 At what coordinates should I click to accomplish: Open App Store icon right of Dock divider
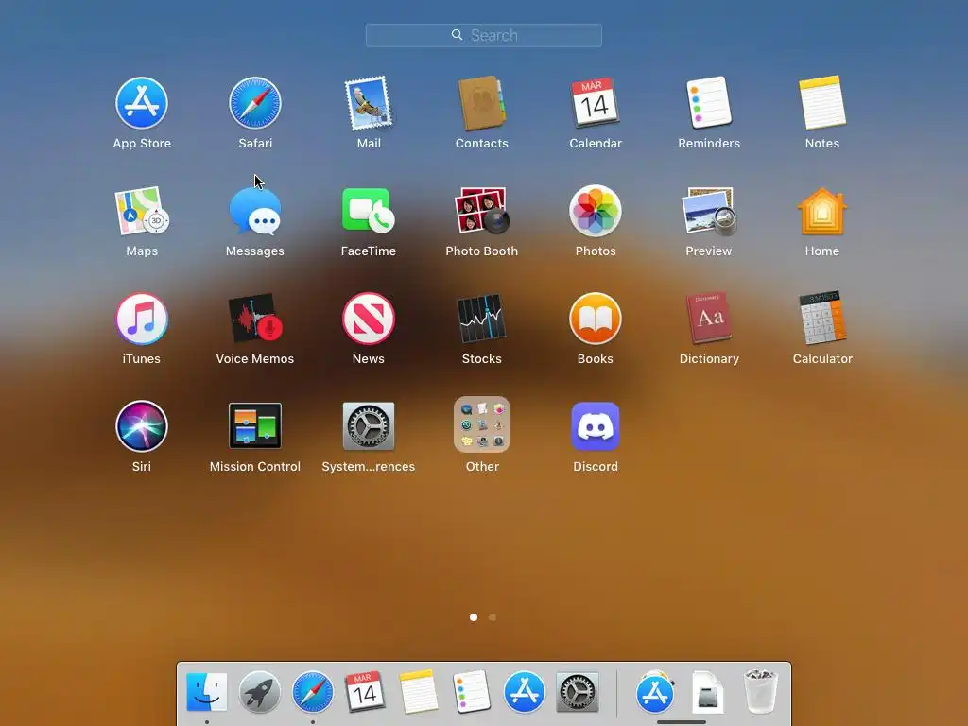click(655, 692)
